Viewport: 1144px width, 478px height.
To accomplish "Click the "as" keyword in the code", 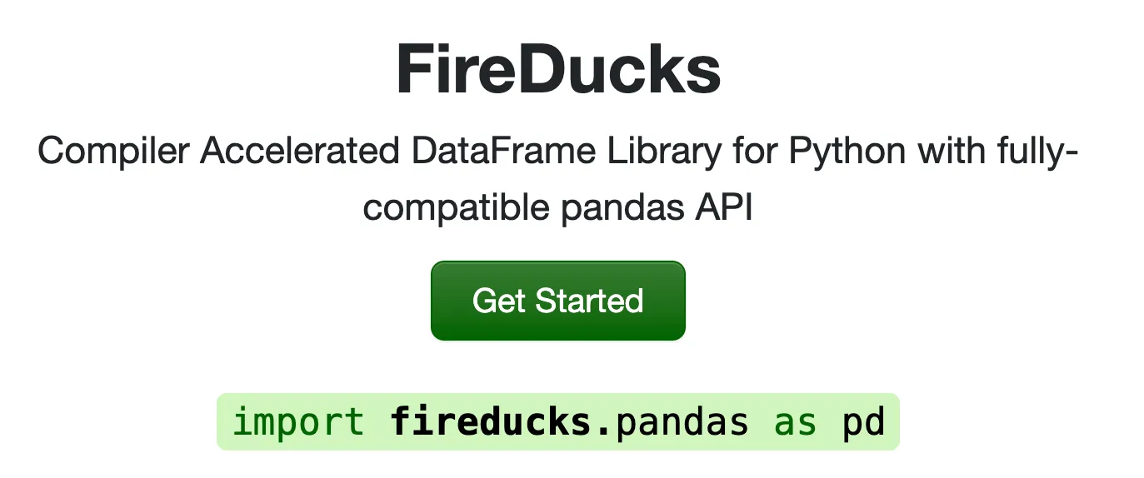I will click(x=795, y=422).
